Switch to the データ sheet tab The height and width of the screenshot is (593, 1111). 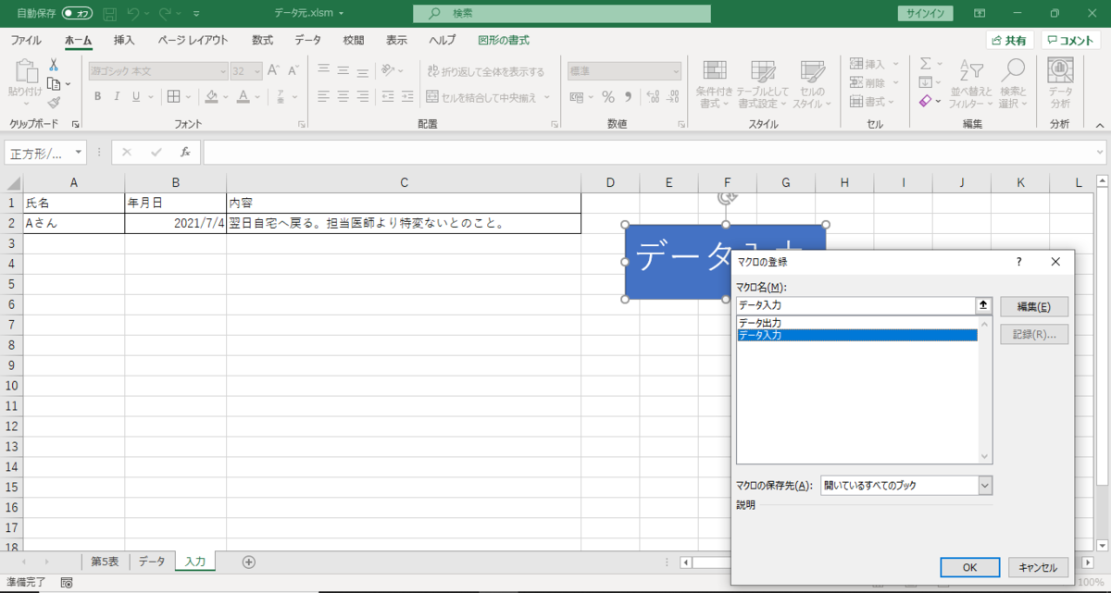coord(150,561)
